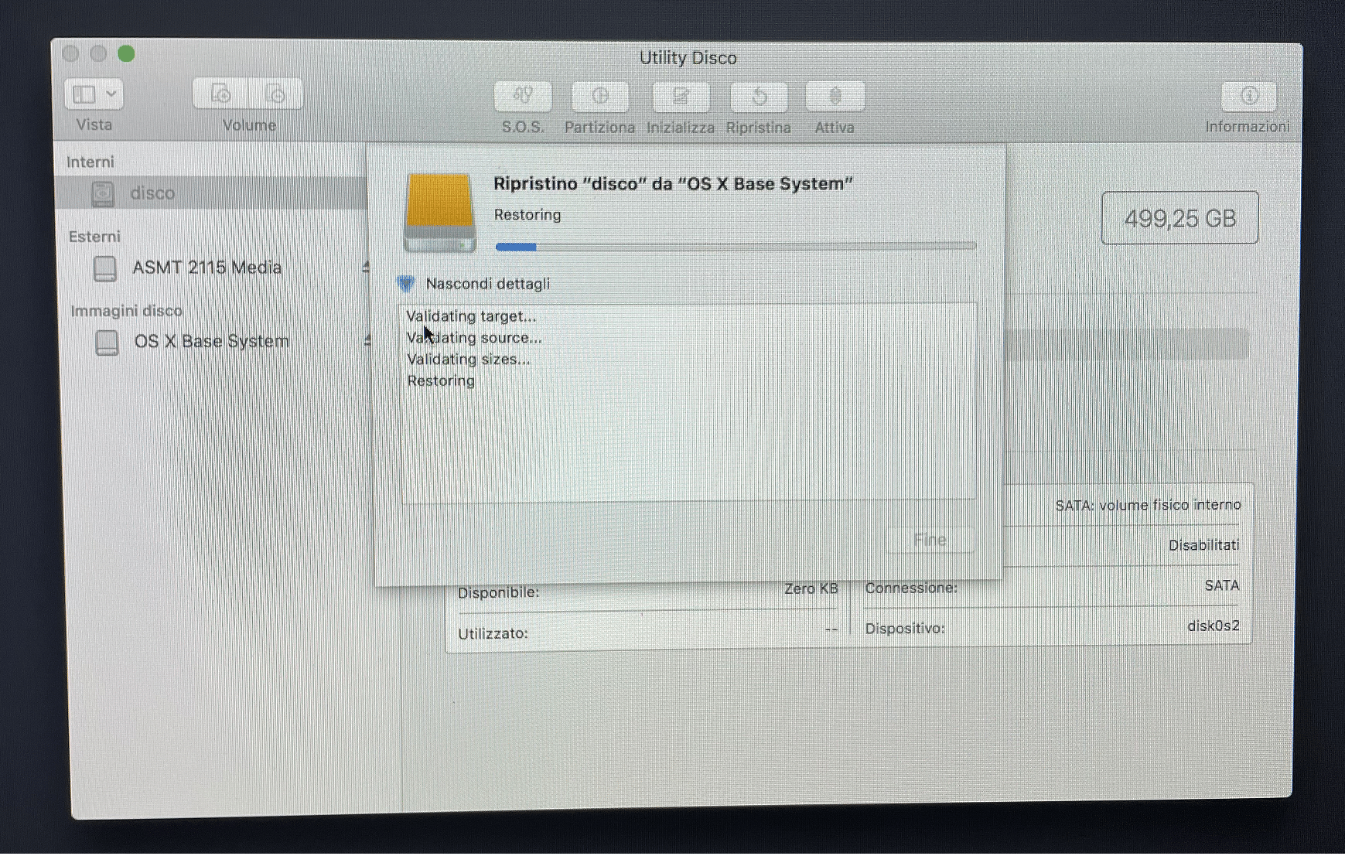1345x856 pixels.
Task: Click the Fine button
Action: (x=930, y=539)
